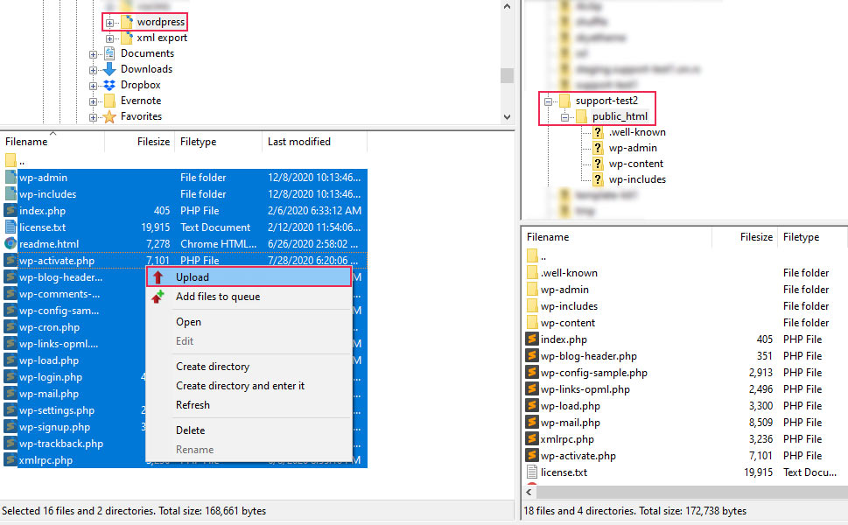Collapse the support-test2 server folder

click(x=548, y=101)
